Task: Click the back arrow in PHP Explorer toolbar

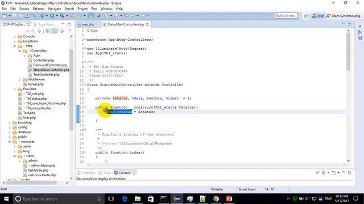Action: click(27, 31)
